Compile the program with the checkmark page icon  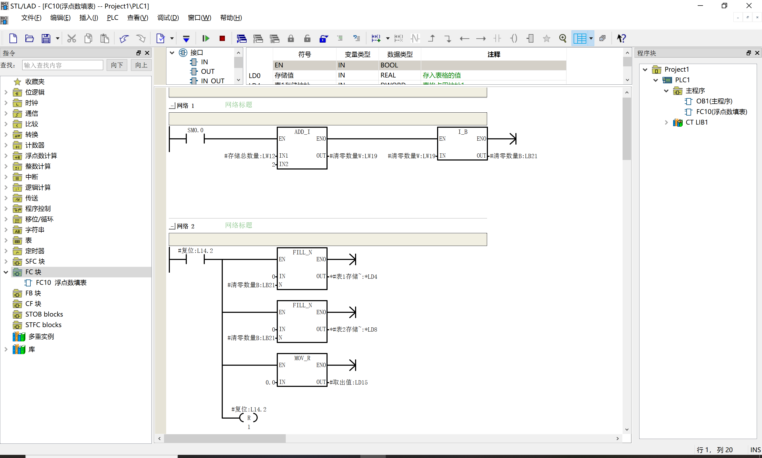click(x=161, y=38)
